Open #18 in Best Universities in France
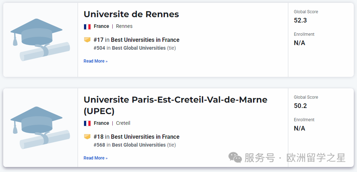 tap(136, 137)
